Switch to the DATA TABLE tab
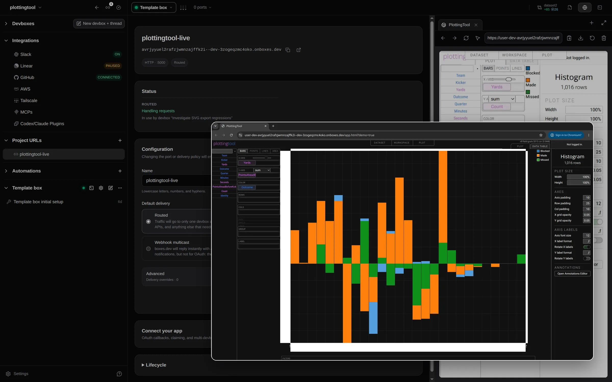The height and width of the screenshot is (382, 612). click(540, 146)
